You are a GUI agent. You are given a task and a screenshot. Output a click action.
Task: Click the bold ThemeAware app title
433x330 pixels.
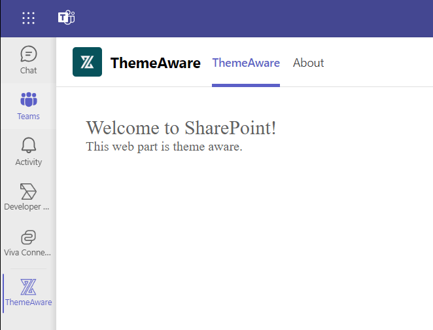click(156, 63)
